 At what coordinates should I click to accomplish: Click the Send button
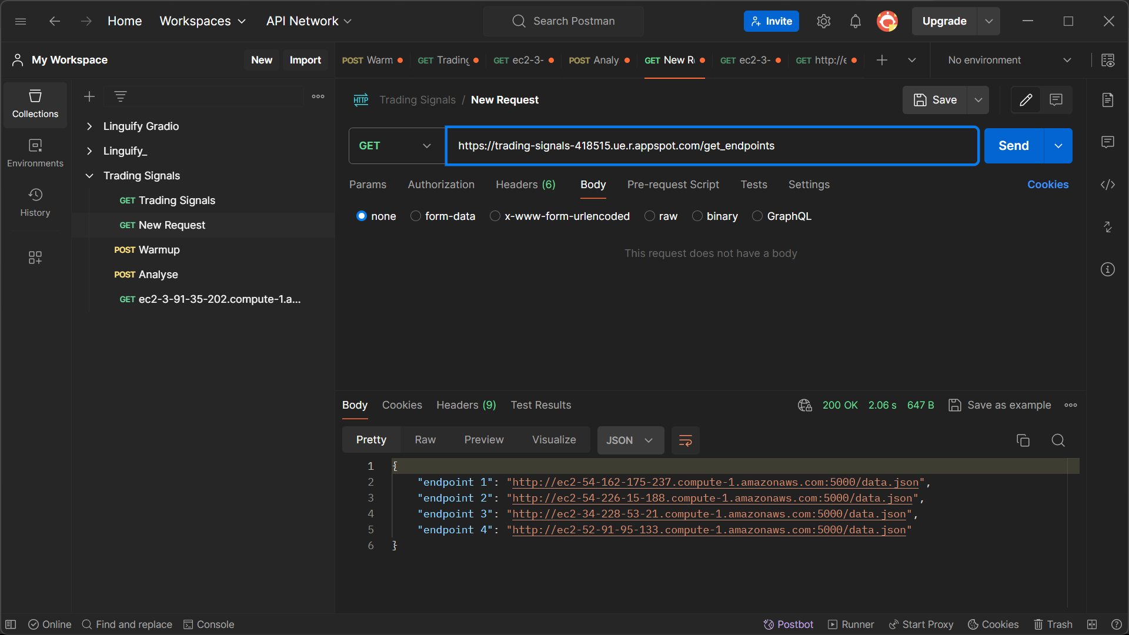point(1013,146)
